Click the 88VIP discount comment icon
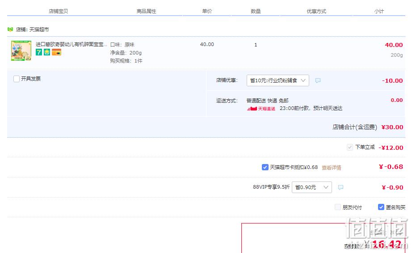This screenshot has height=253, width=412. [341, 187]
